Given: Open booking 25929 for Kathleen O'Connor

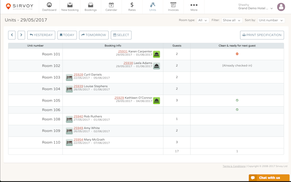Looking at the screenshot, I should pos(119,98).
